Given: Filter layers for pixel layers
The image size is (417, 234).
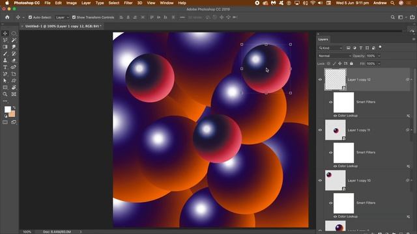Looking at the screenshot, I should click(x=348, y=47).
